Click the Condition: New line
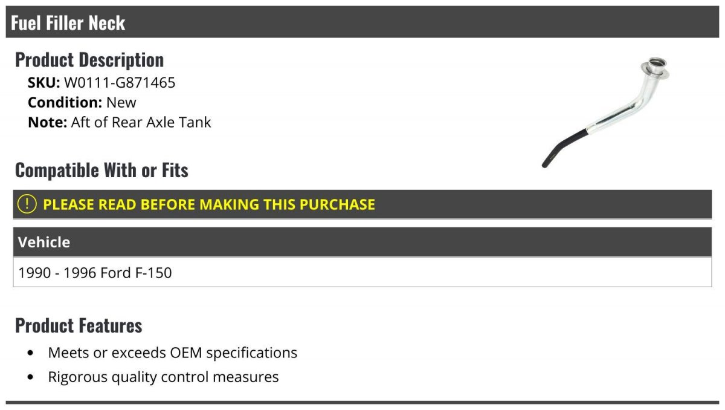This screenshot has height=410, width=725. tap(82, 102)
